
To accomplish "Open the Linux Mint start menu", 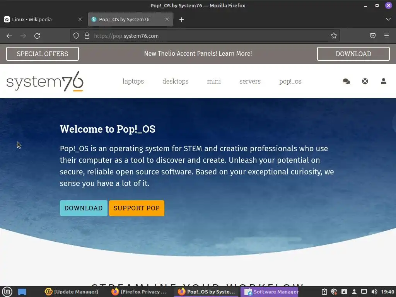I will [7, 292].
